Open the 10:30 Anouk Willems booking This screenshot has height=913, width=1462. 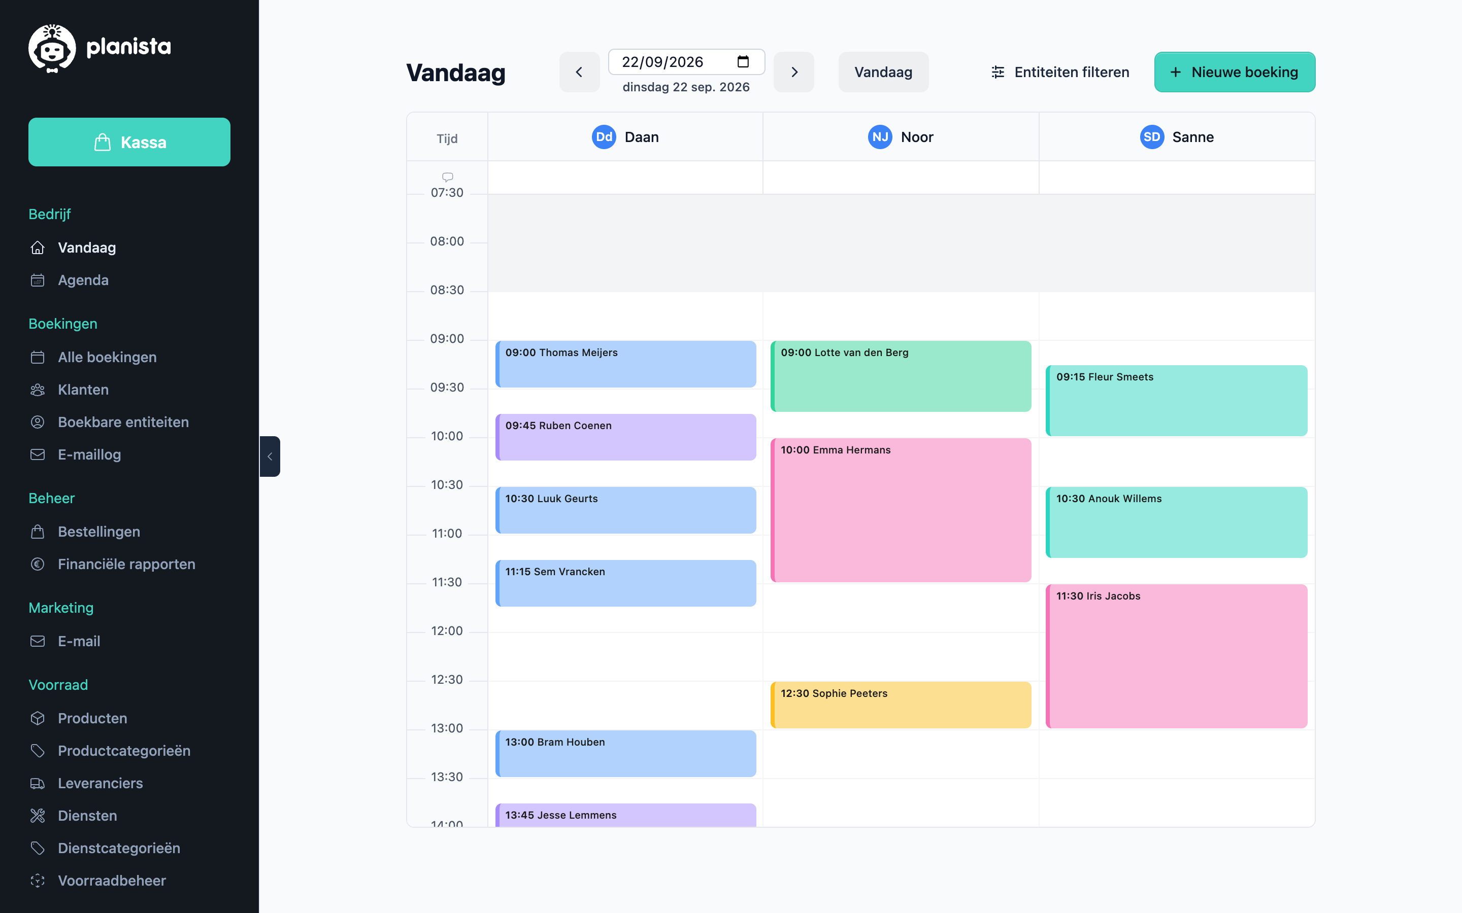click(x=1177, y=522)
